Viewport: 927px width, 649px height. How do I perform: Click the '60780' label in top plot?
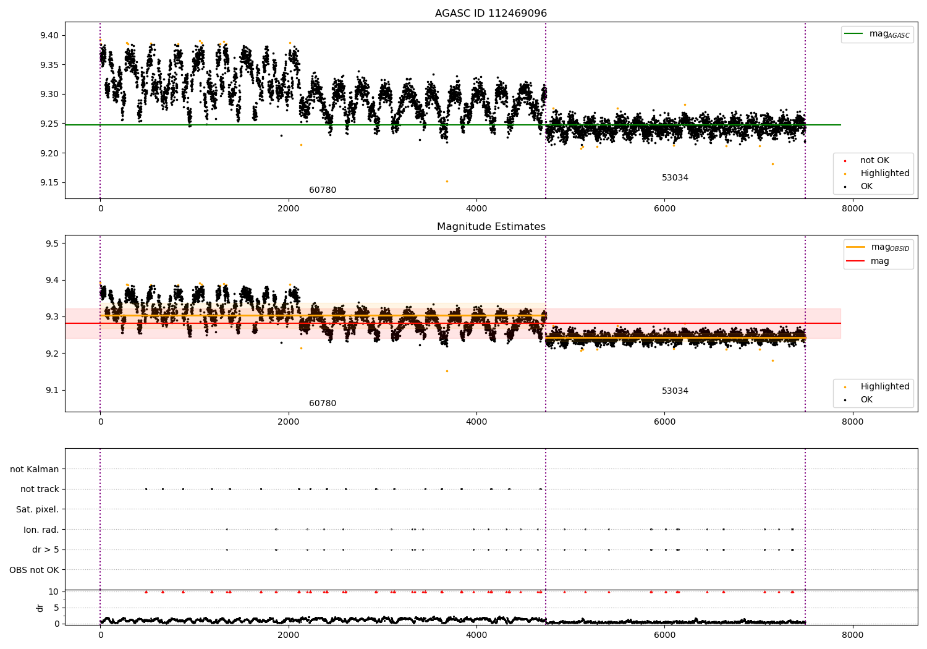tap(323, 190)
